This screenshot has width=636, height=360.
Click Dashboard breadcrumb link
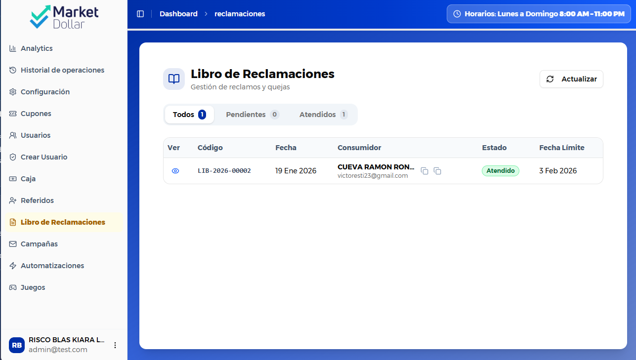coord(178,14)
